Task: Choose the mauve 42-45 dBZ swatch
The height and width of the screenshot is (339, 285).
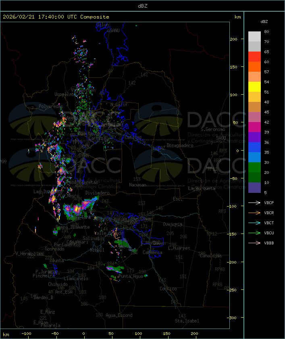Action: 254,117
